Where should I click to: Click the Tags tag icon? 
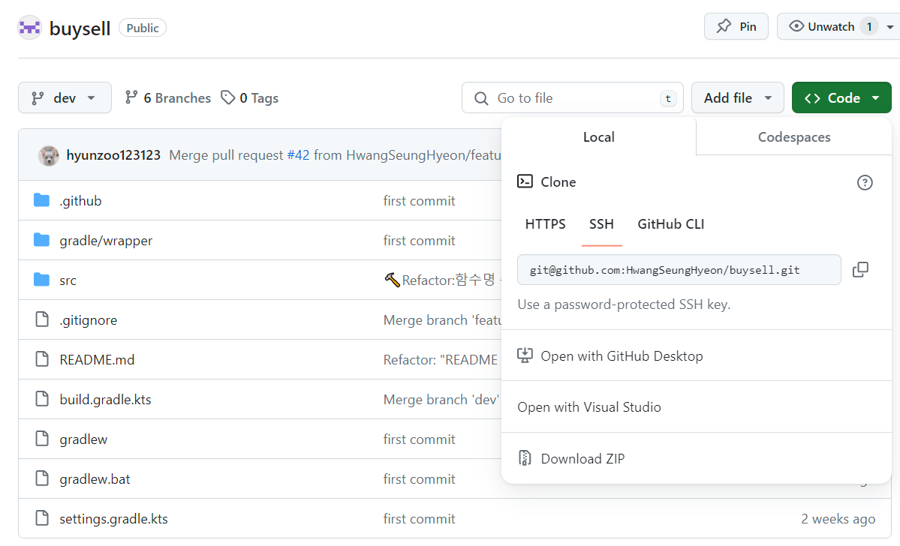pyautogui.click(x=228, y=98)
